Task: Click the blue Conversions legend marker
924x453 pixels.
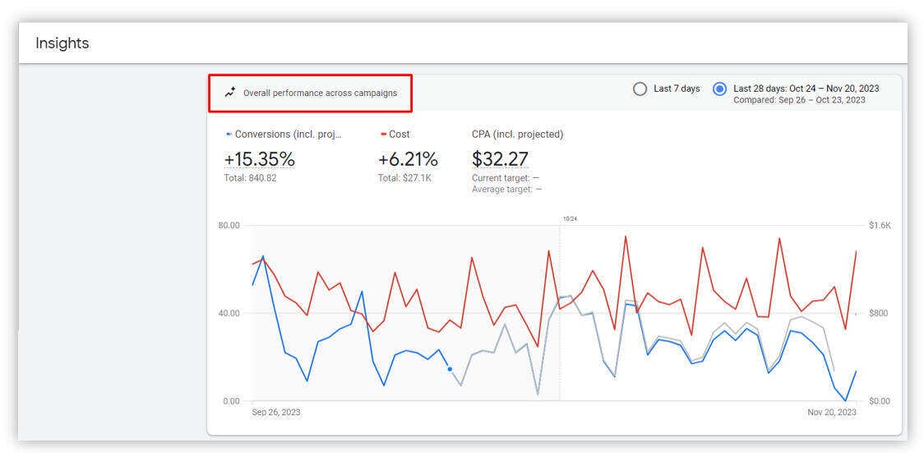Action: pyautogui.click(x=229, y=134)
